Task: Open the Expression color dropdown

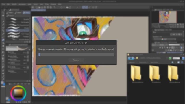Action: click(165, 39)
